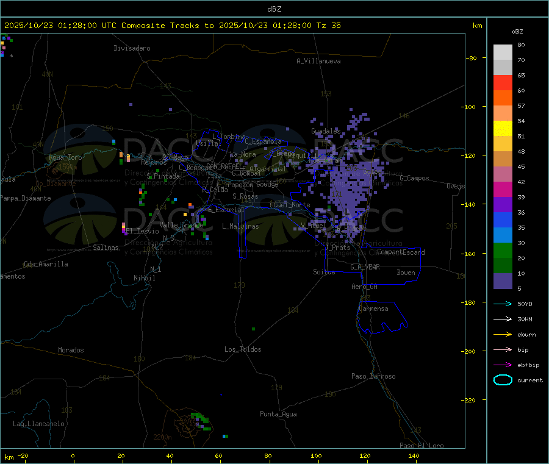Click the 'Pampa_Diamante' map label
Viewport: 549px width, 464px height.
tap(26, 198)
